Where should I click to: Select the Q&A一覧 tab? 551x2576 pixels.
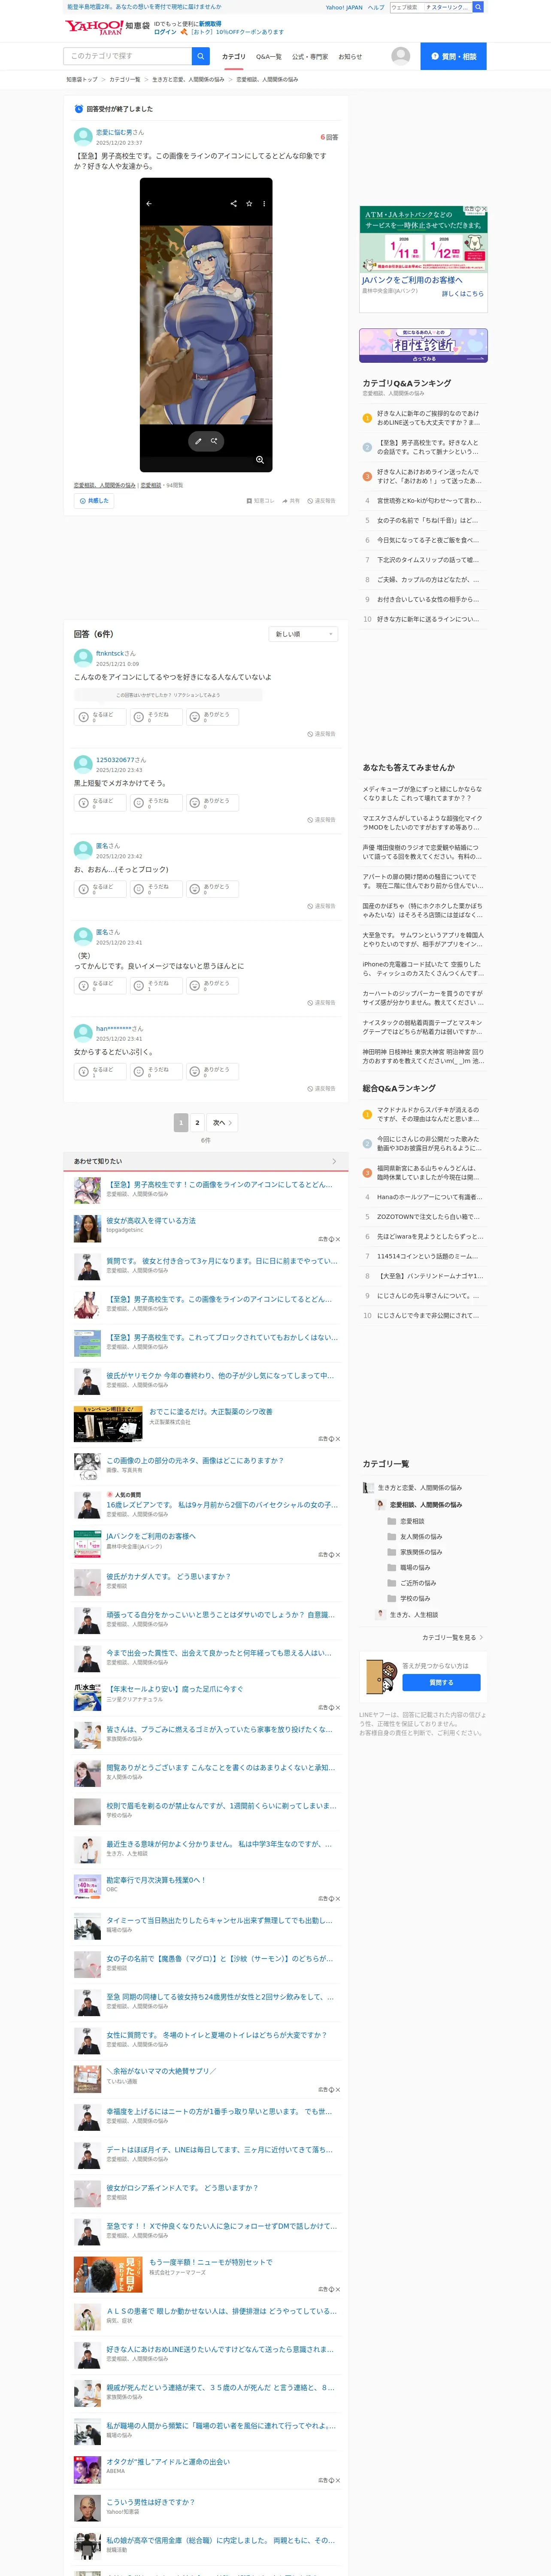click(x=268, y=57)
